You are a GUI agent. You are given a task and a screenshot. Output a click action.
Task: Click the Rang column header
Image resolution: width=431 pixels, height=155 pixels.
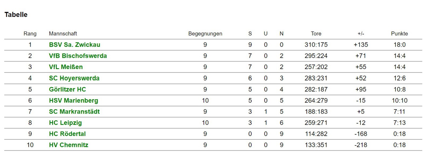point(30,34)
